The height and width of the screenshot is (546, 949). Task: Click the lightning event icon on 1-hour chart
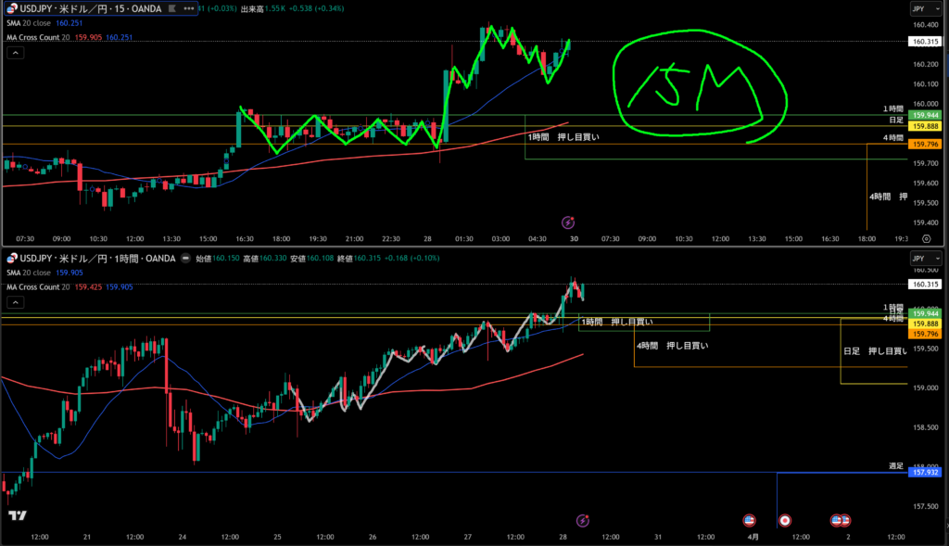[x=582, y=521]
